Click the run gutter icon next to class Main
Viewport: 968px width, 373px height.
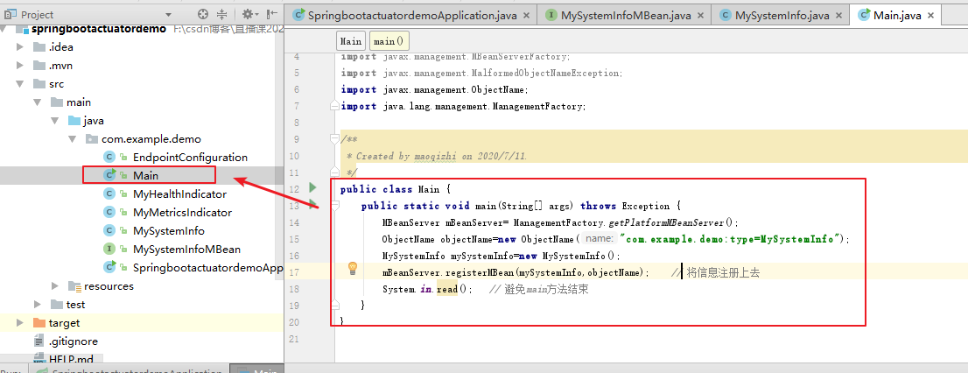coord(313,187)
